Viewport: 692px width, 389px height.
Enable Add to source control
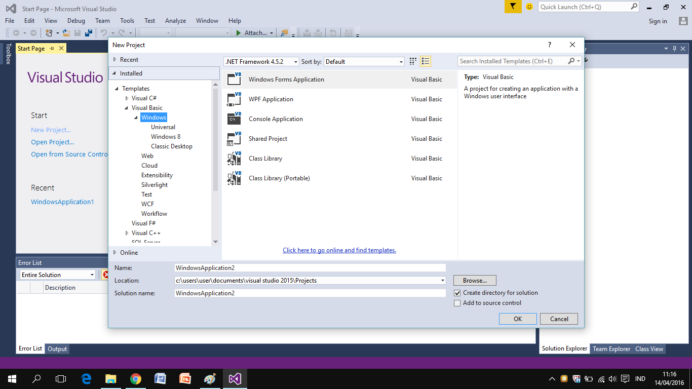click(x=457, y=303)
